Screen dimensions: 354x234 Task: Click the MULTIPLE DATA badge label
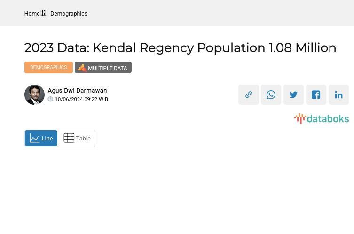click(x=107, y=68)
